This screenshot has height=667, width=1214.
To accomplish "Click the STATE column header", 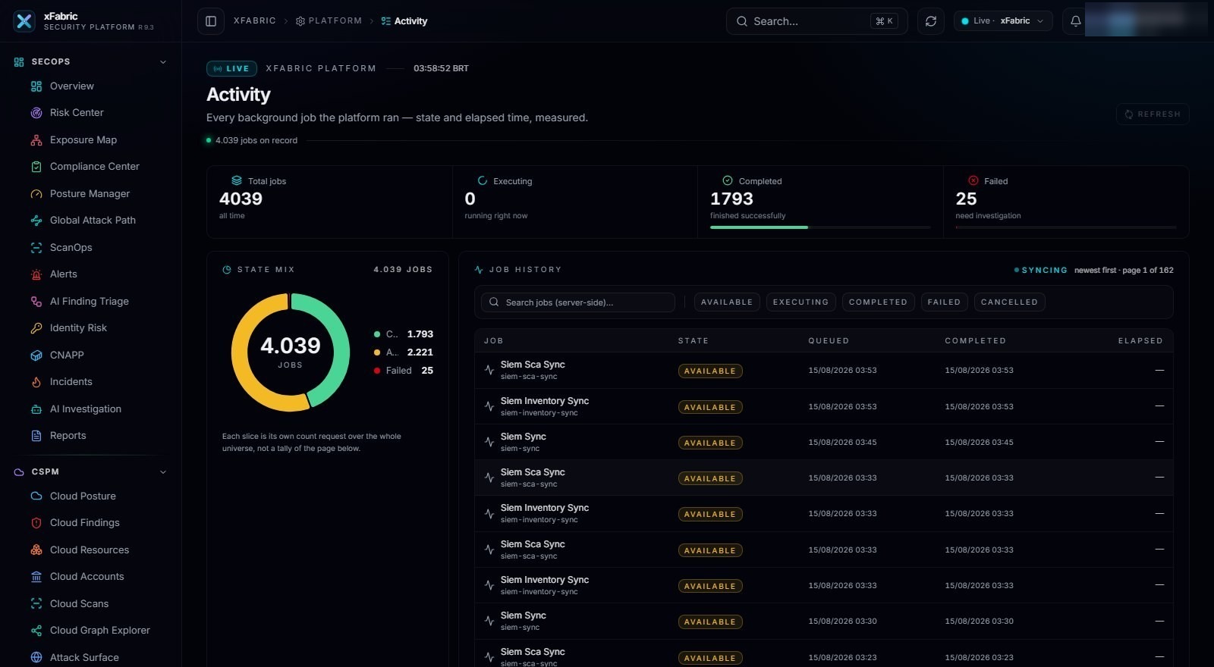I will pos(693,341).
